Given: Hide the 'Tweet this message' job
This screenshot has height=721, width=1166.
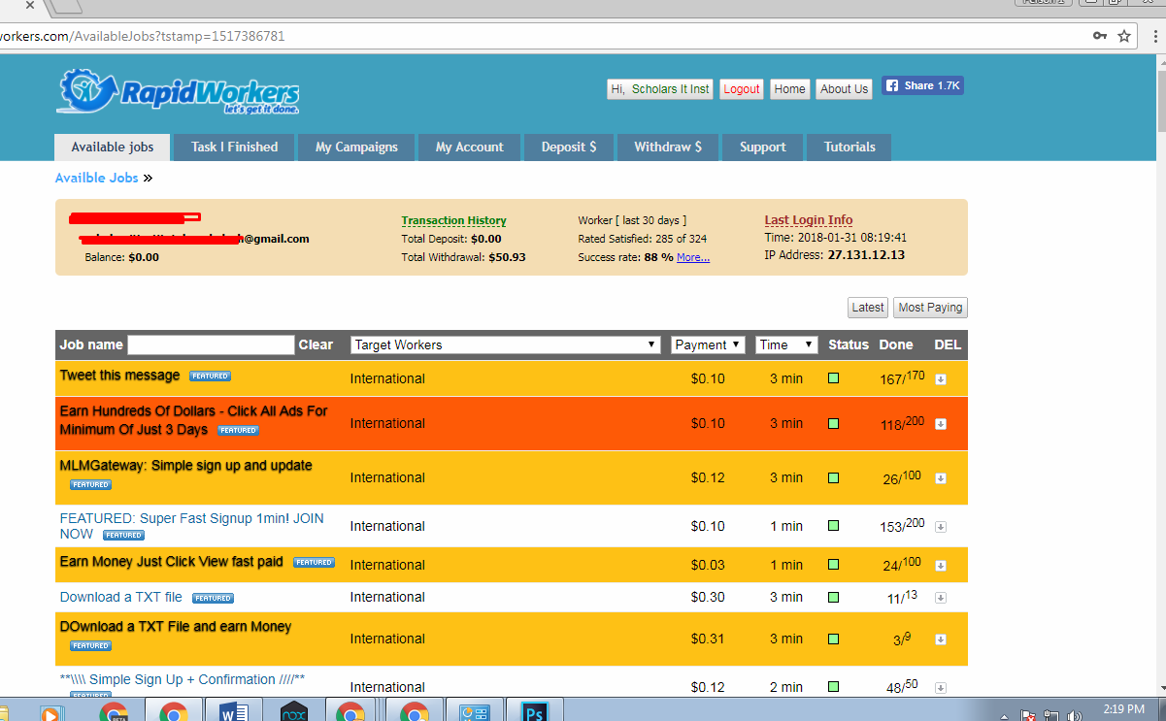Looking at the screenshot, I should point(940,379).
